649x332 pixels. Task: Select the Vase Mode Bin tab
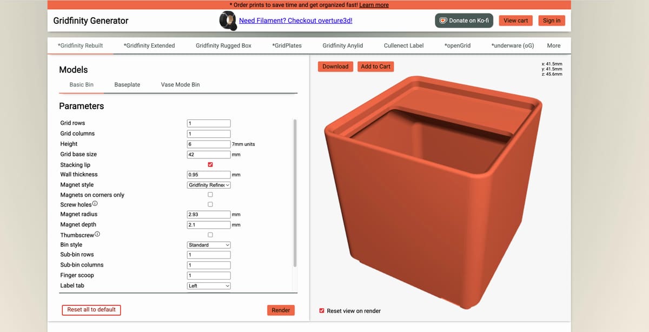(x=180, y=84)
